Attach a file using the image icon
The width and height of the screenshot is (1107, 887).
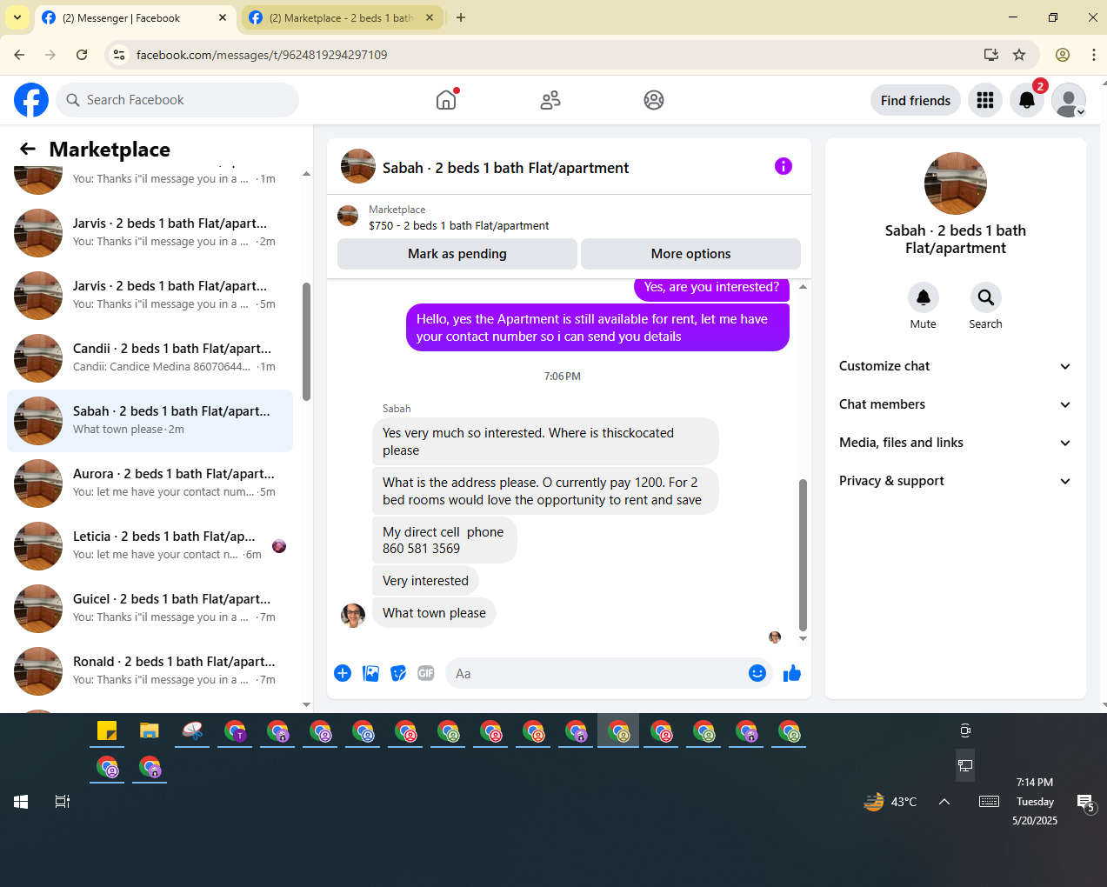(370, 673)
